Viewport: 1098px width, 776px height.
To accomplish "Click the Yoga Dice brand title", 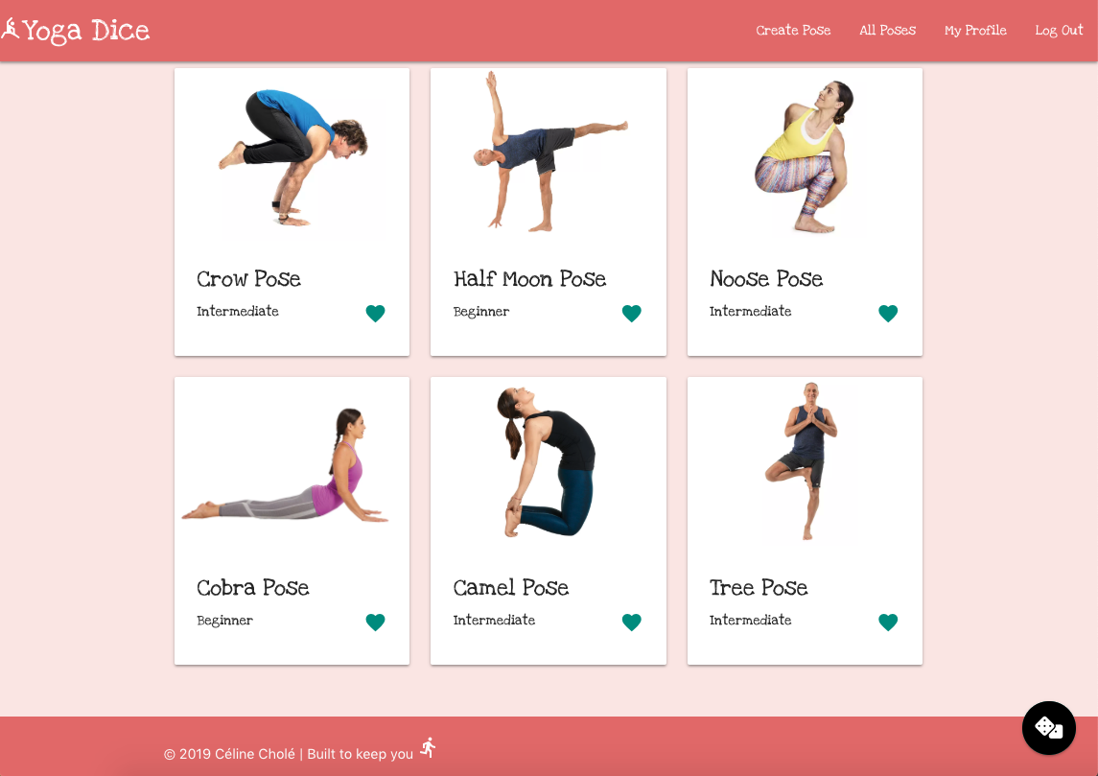I will click(x=85, y=31).
